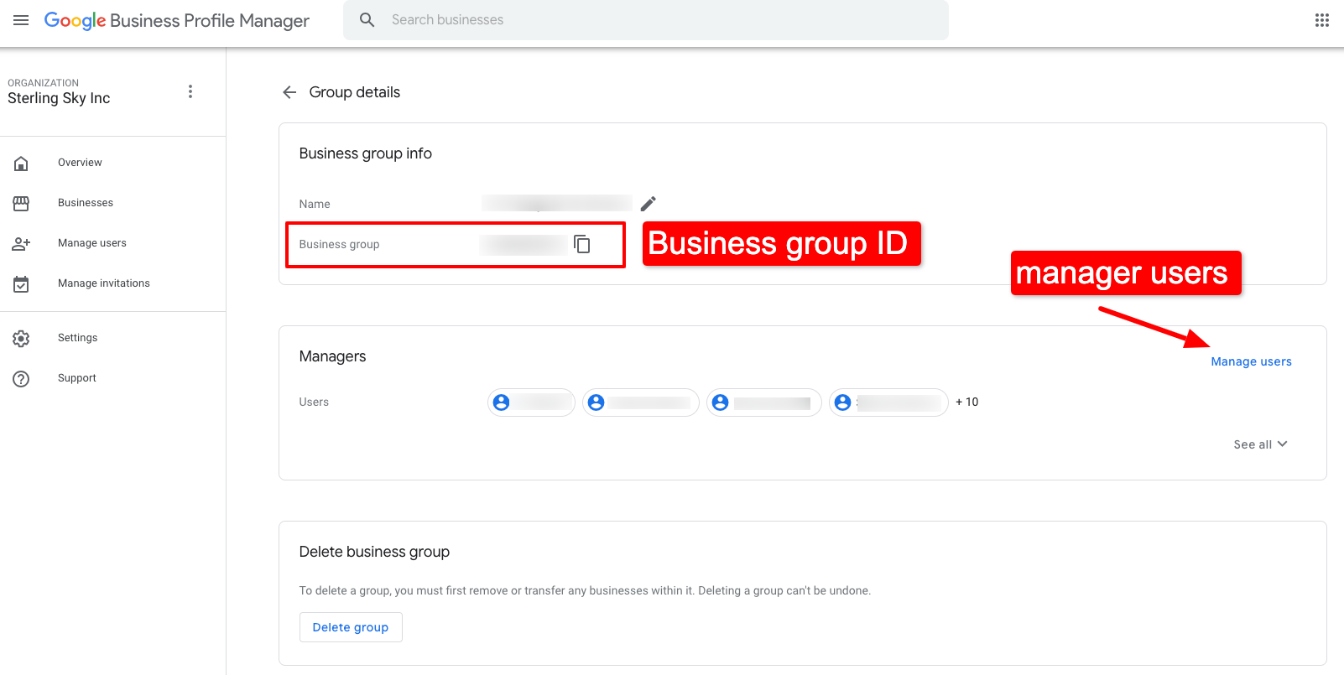Click the Manage users link in Managers
The width and height of the screenshot is (1344, 675).
coord(1251,361)
